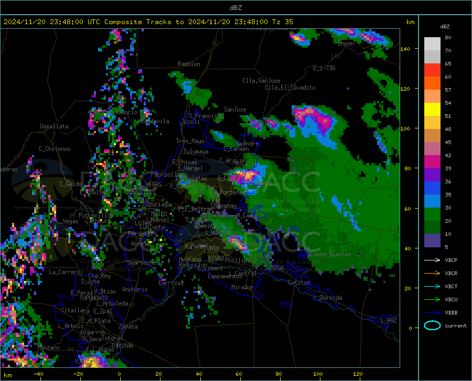Click the 'Zapata' map label
472x381 pixels.
click(x=128, y=326)
